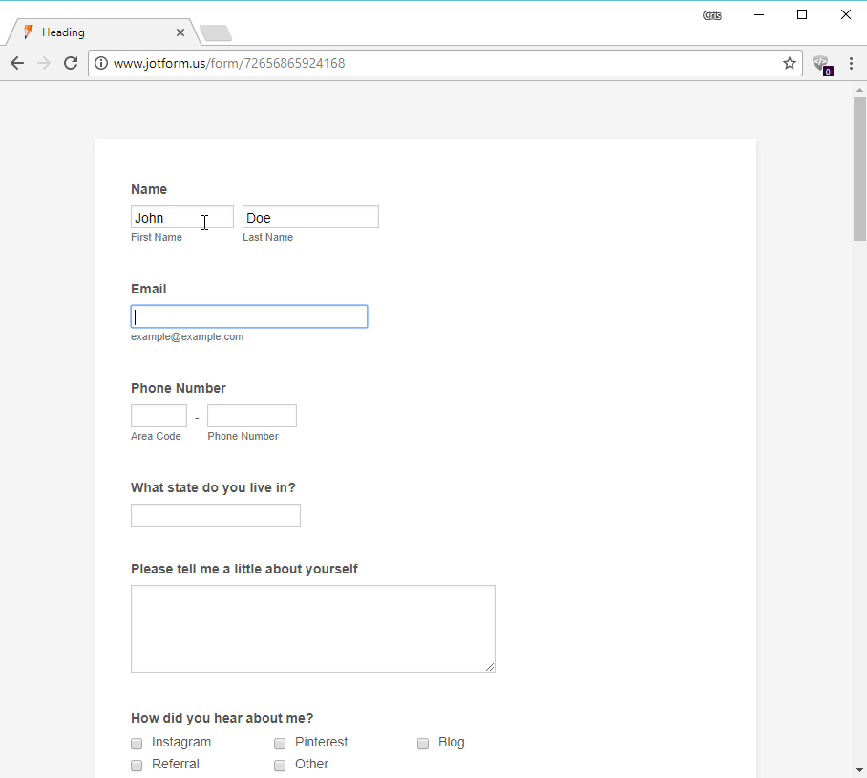Open the extension with the 0 badge

click(x=821, y=63)
